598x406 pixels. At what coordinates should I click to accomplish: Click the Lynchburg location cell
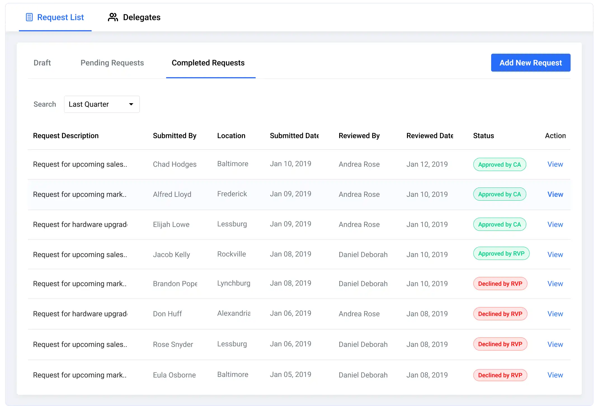[x=234, y=283]
